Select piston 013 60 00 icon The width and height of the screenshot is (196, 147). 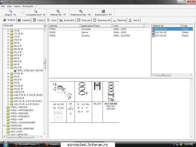[153, 29]
